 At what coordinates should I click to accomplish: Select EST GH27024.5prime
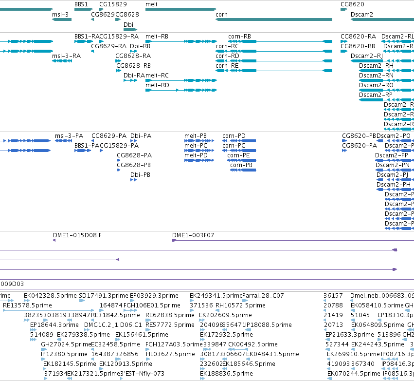tap(66, 344)
